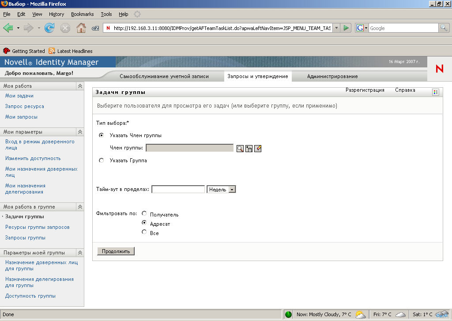Open the Back button history dropdown
Screen dimensions: 452x321
coord(18,28)
